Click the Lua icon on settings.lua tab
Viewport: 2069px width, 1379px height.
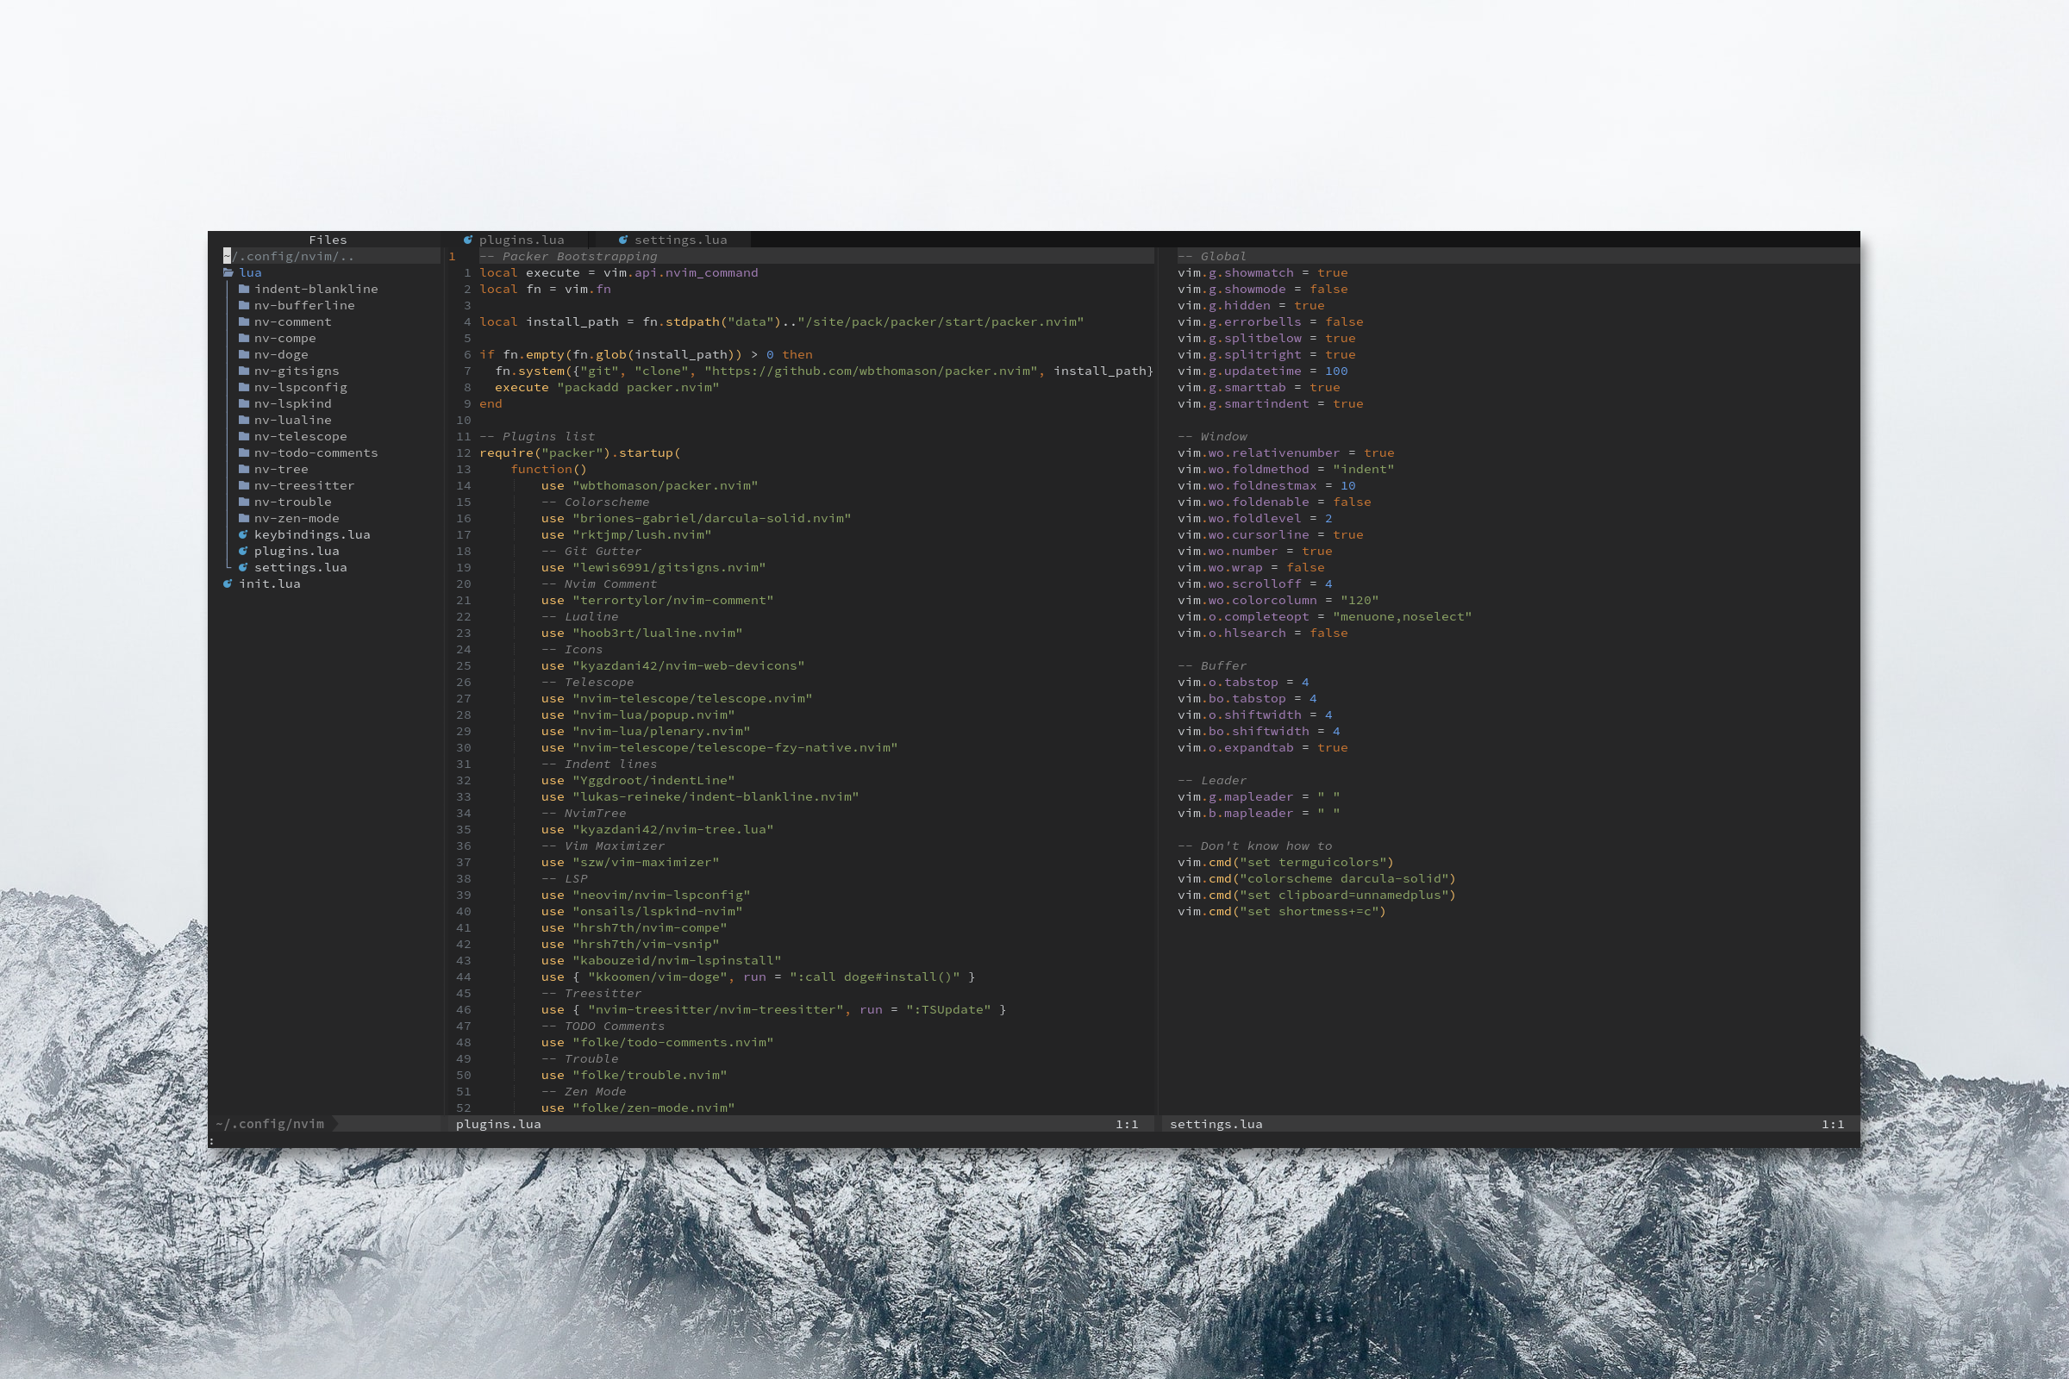(x=622, y=240)
